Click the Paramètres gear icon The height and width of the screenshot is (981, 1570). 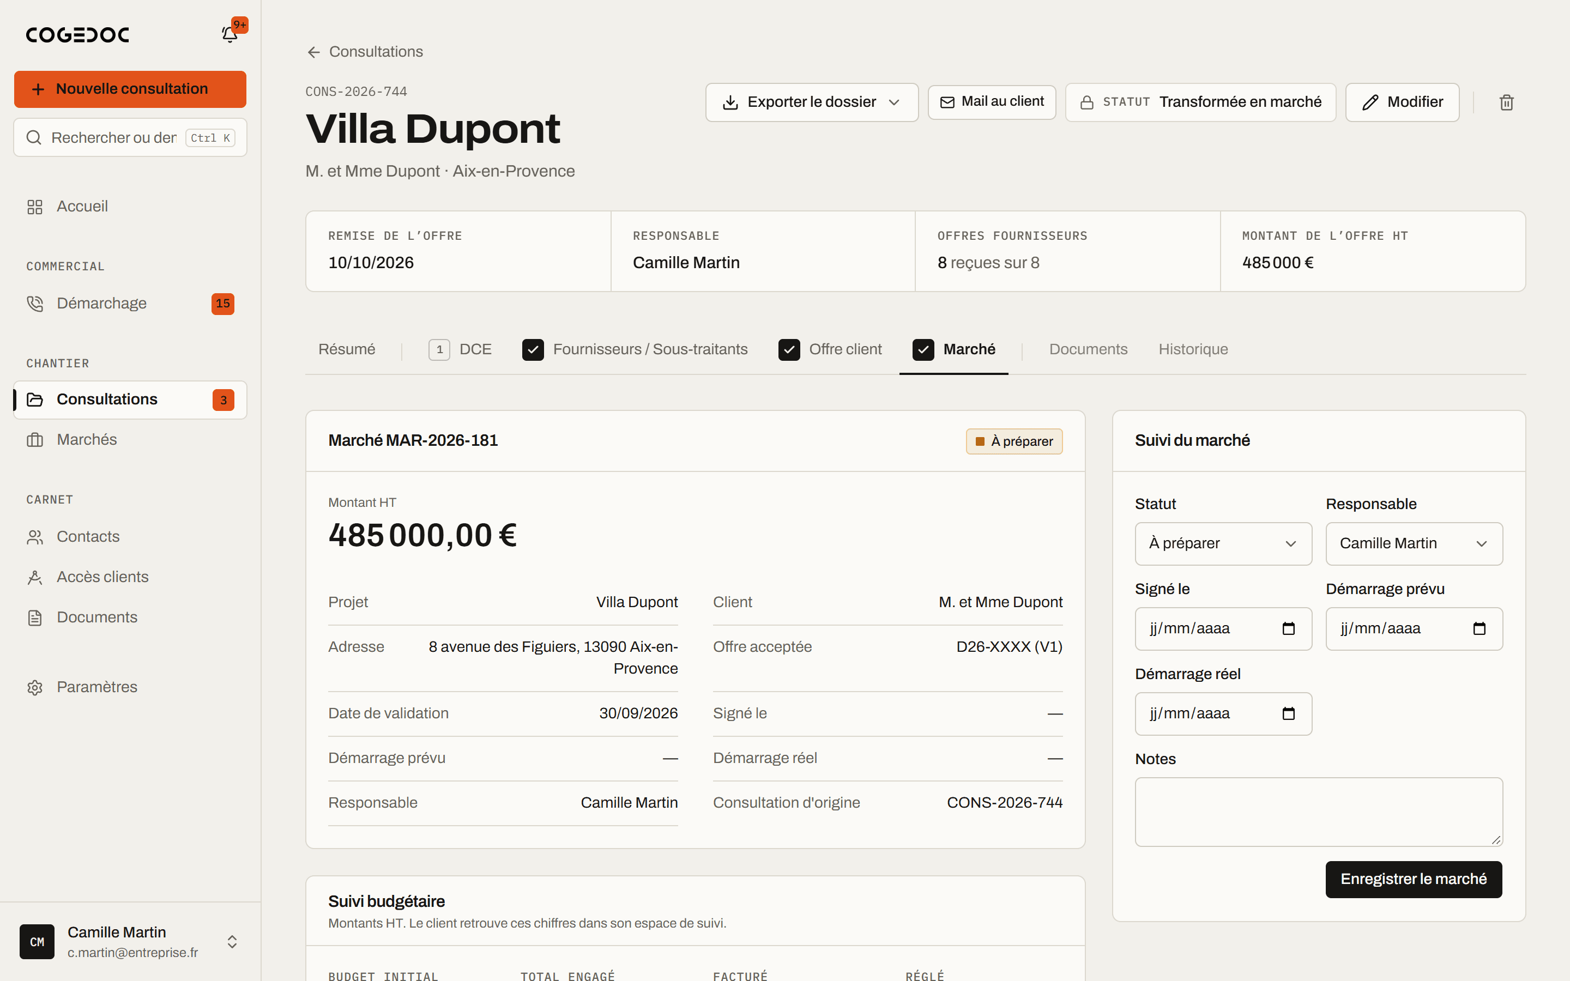point(35,687)
